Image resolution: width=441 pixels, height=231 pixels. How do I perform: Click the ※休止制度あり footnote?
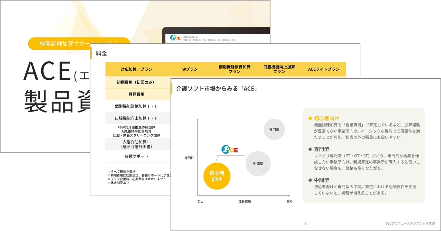pos(118,183)
